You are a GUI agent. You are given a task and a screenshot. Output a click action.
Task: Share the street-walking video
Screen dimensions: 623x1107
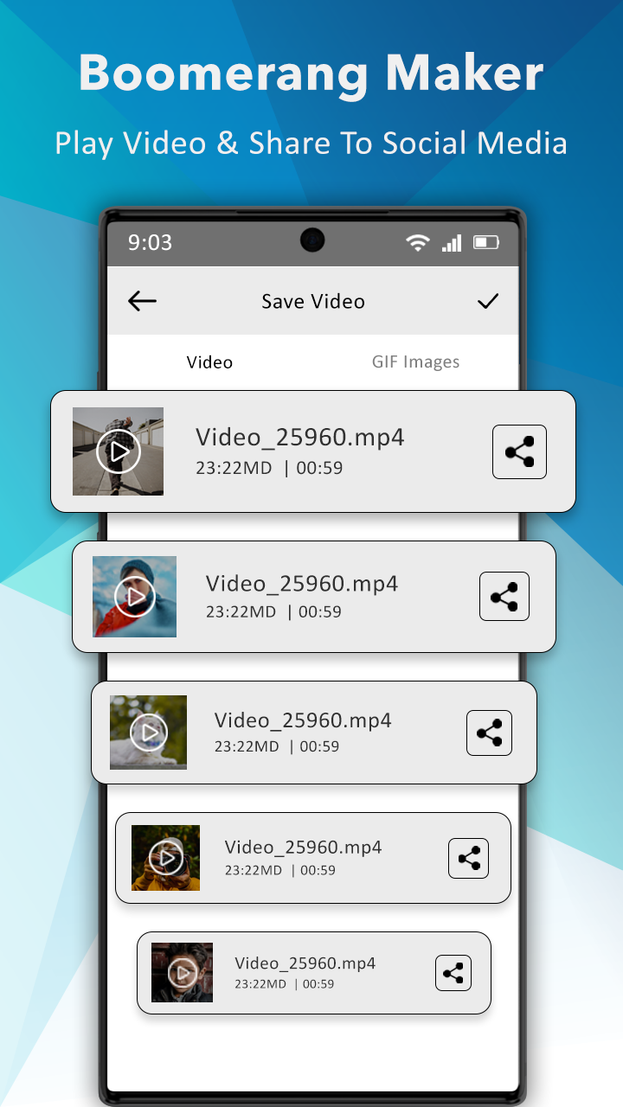(519, 451)
